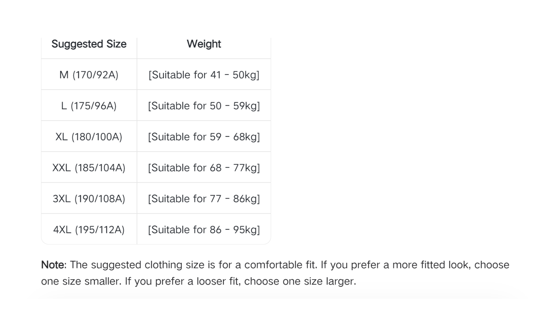
Task: Click the 86 - 95kg weight cell
Action: pos(204,230)
